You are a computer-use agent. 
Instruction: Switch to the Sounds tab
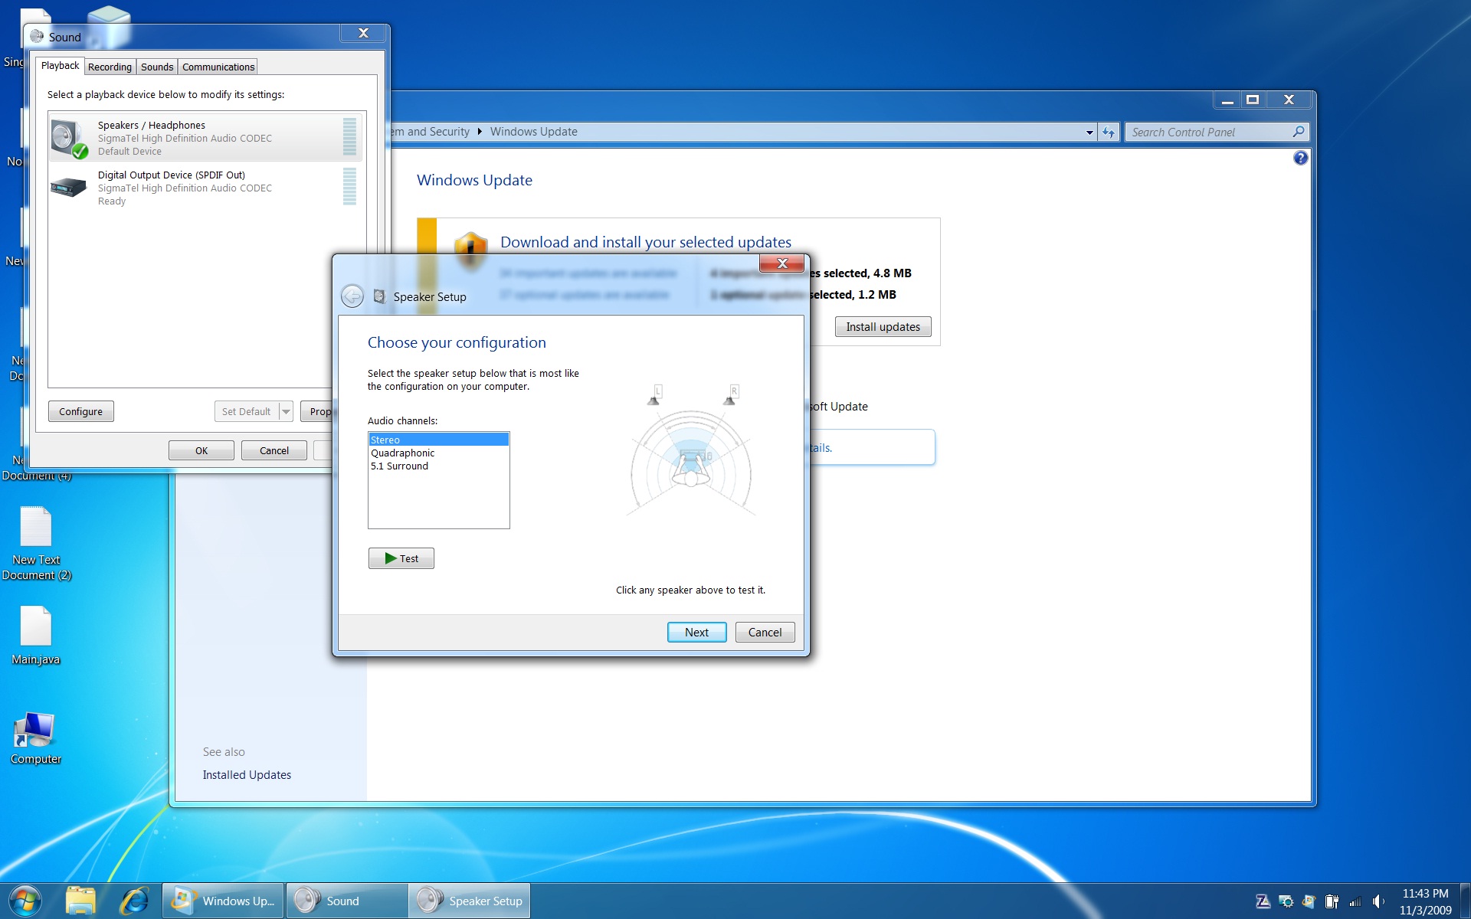[x=157, y=67]
